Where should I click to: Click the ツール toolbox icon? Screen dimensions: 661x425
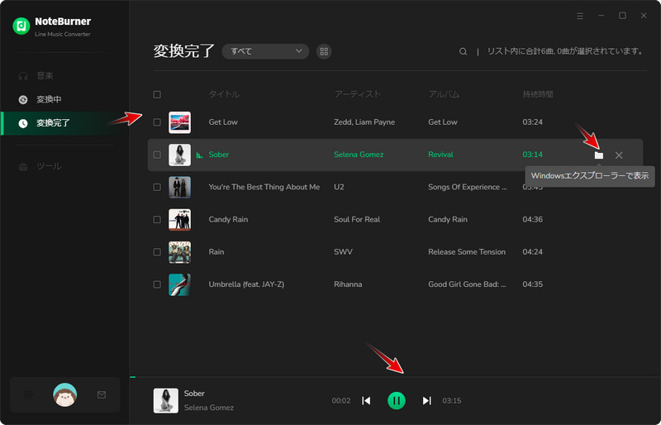point(23,167)
